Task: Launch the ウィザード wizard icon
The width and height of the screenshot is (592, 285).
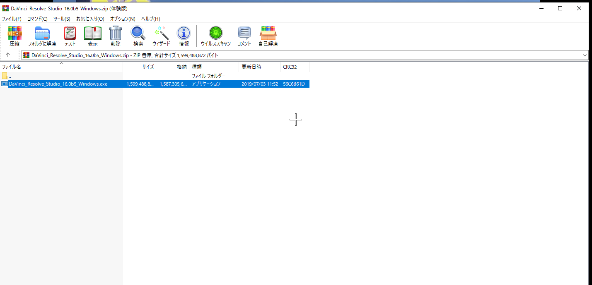Action: 161,36
